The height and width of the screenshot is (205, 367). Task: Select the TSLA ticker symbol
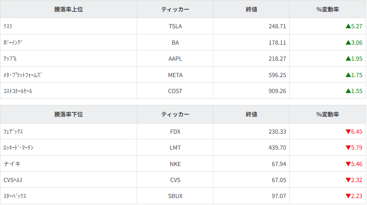click(175, 26)
